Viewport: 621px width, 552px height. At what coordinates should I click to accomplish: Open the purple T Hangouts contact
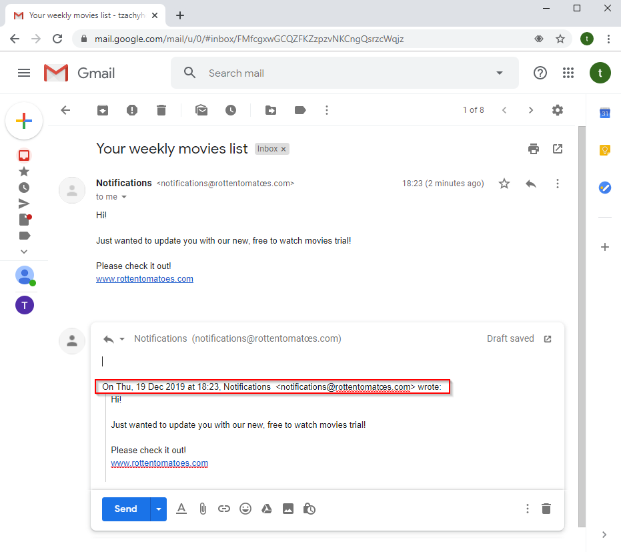pyautogui.click(x=25, y=305)
